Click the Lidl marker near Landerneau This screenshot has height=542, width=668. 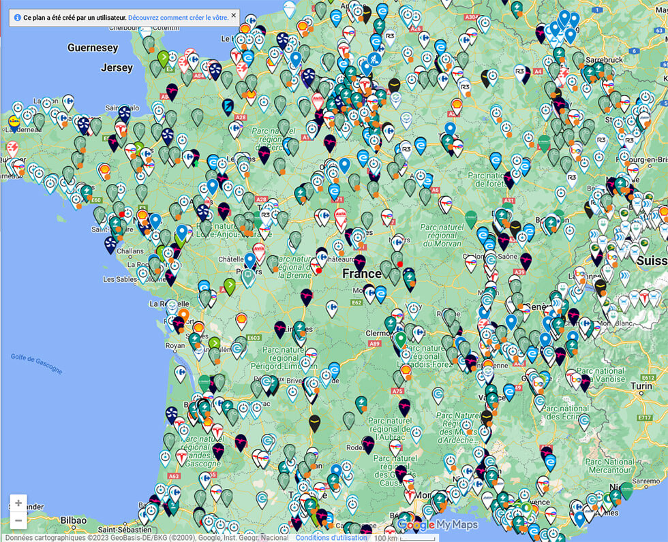[x=14, y=122]
